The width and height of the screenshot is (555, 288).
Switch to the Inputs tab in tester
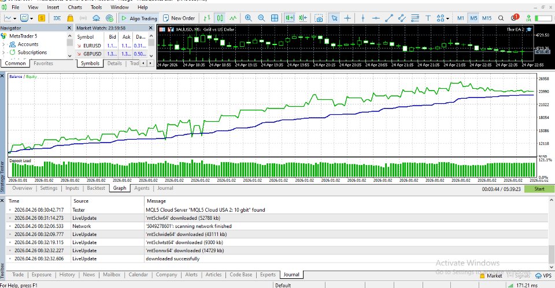tap(72, 188)
